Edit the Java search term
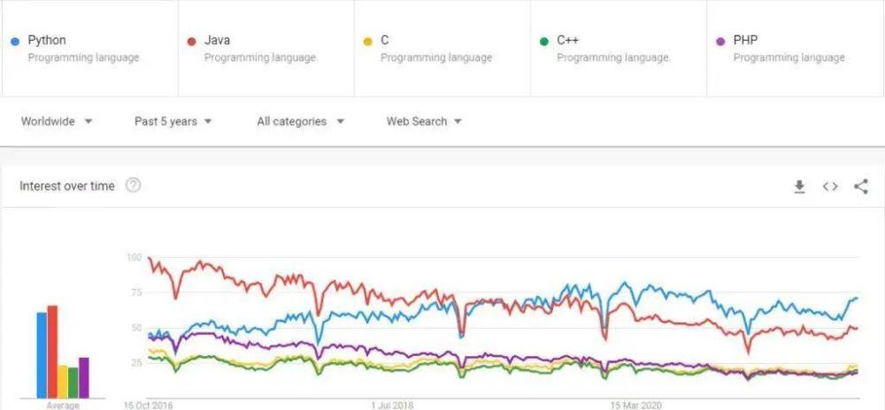885x410 pixels. (217, 40)
